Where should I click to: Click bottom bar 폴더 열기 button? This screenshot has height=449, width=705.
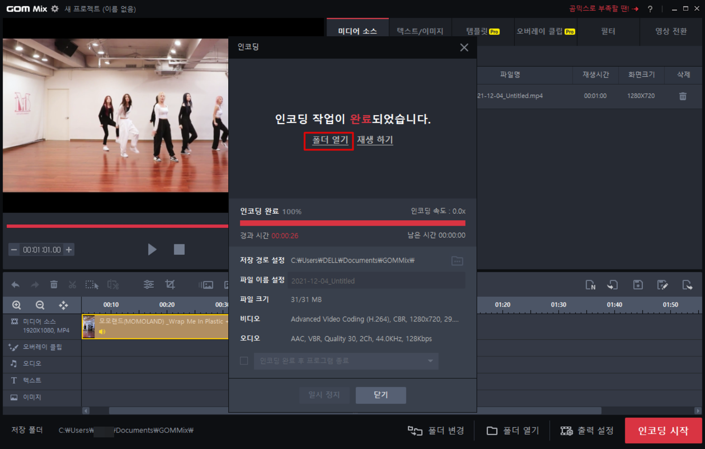513,431
